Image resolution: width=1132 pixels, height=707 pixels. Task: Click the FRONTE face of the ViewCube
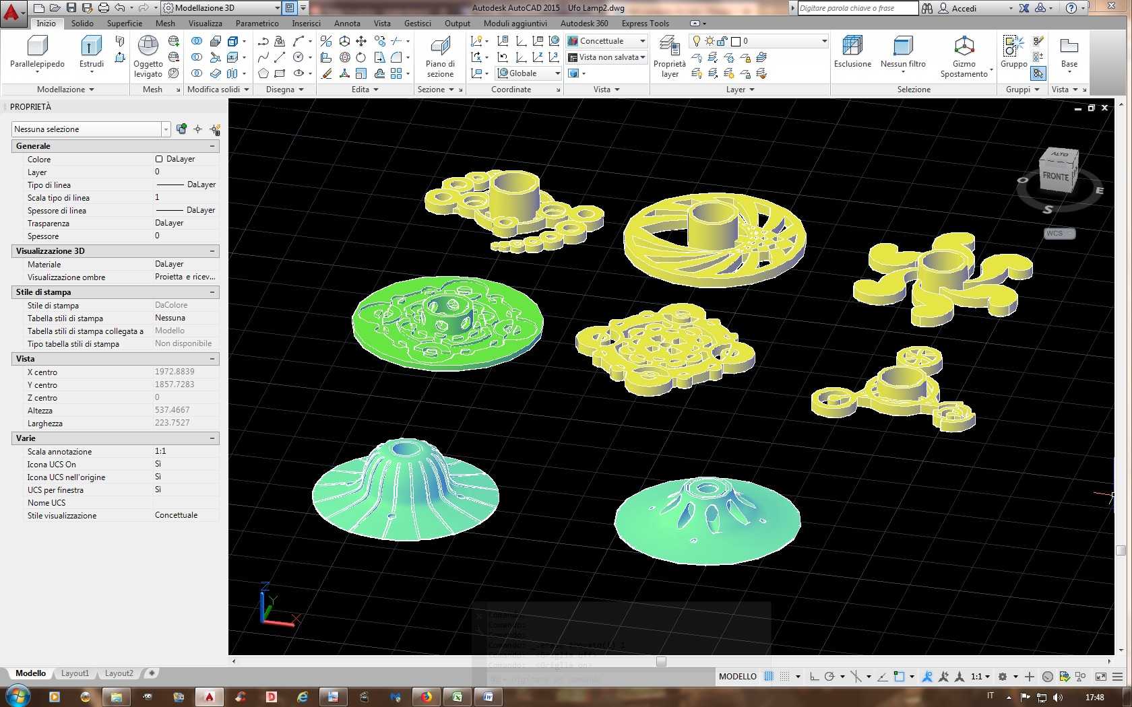[1055, 176]
